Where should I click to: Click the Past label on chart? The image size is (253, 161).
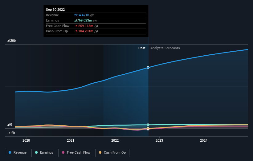pos(142,48)
